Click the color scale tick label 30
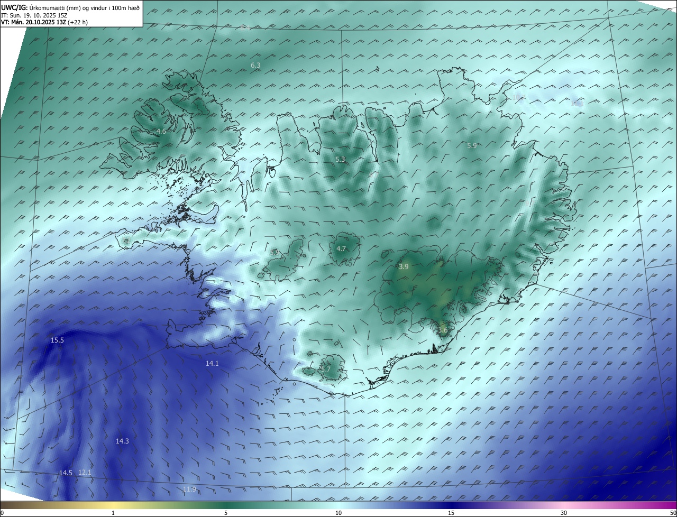The image size is (677, 517). pyautogui.click(x=564, y=513)
